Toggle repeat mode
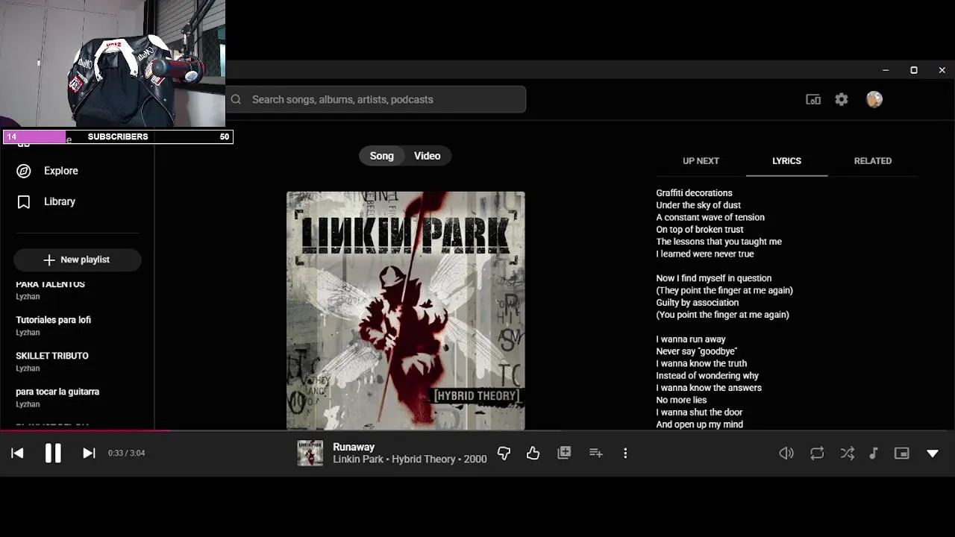The width and height of the screenshot is (955, 537). click(817, 453)
